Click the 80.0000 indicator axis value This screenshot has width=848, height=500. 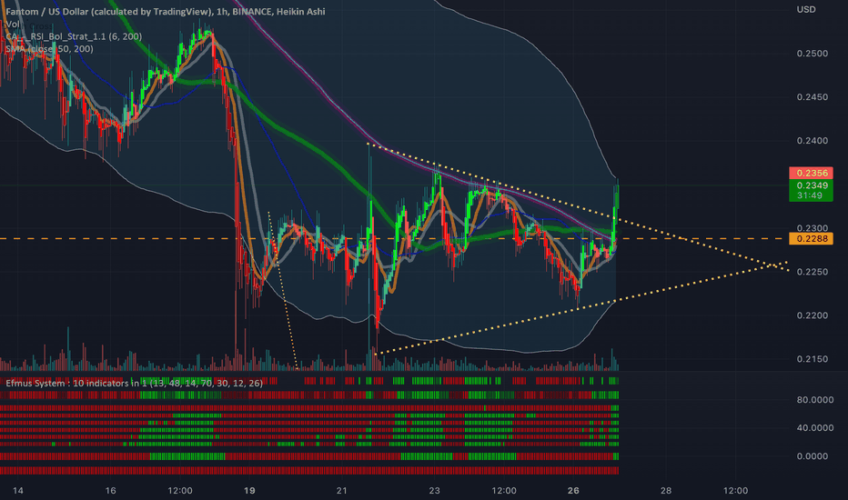815,400
